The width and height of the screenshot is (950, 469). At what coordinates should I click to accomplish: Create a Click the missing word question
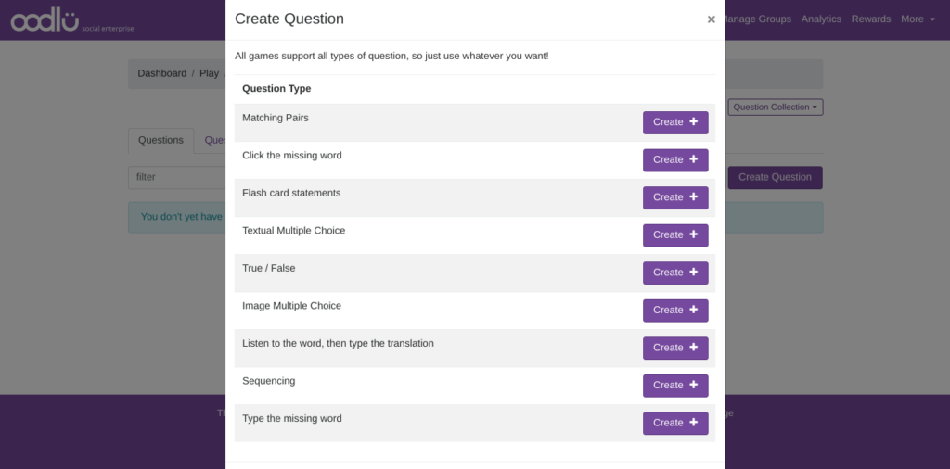pos(674,160)
